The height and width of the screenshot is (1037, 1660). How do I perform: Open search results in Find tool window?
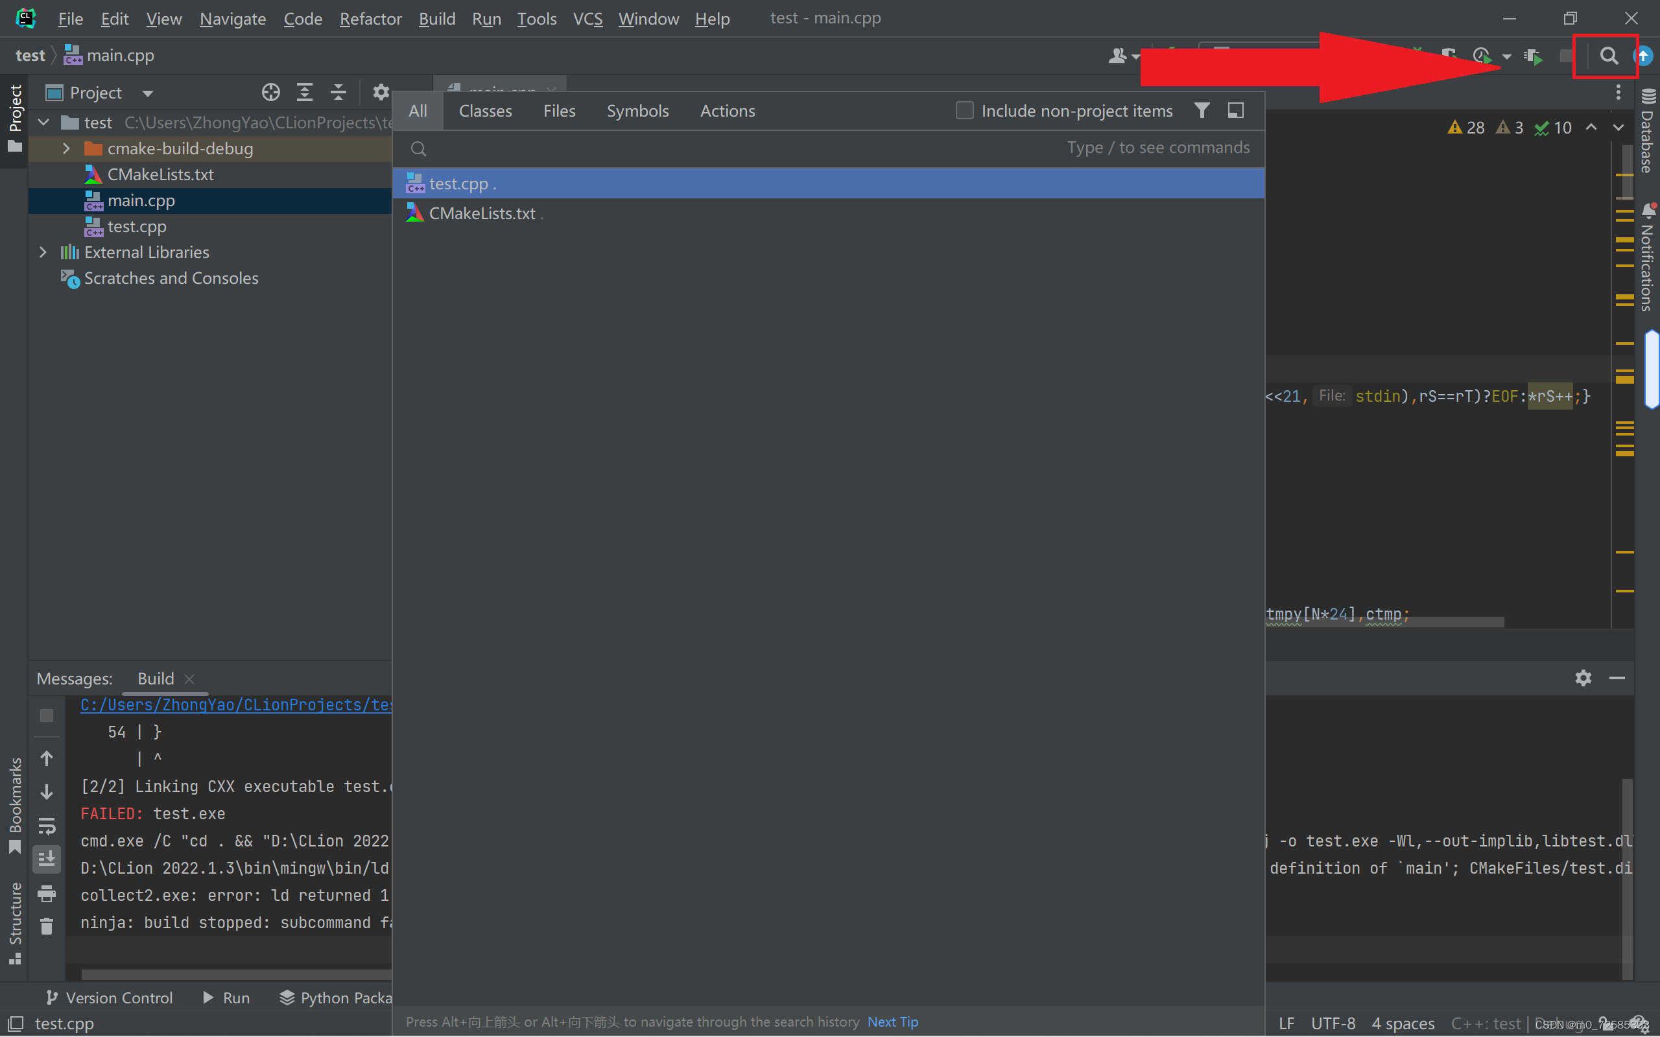pyautogui.click(x=1235, y=110)
